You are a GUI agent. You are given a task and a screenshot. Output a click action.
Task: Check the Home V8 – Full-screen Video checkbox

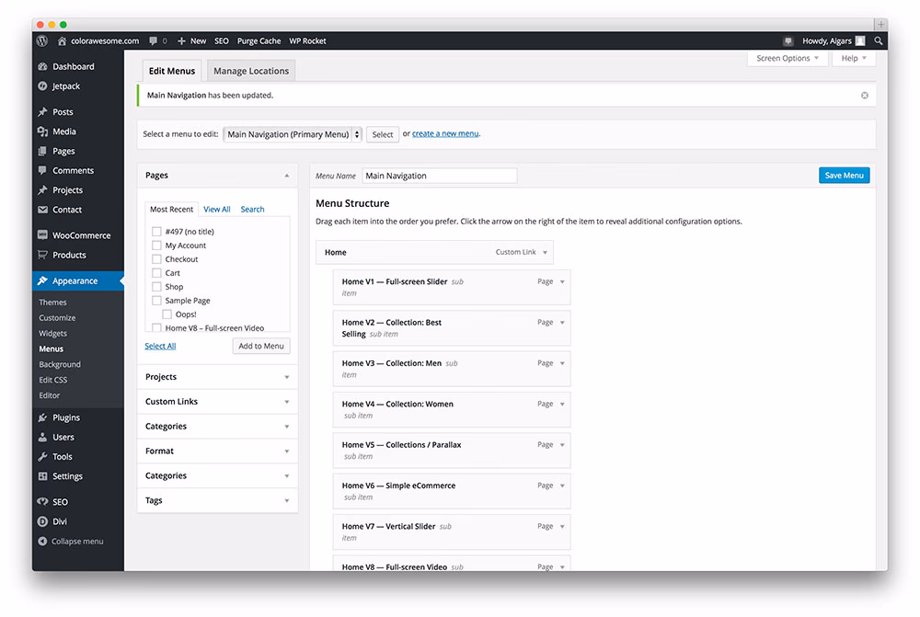click(x=156, y=328)
